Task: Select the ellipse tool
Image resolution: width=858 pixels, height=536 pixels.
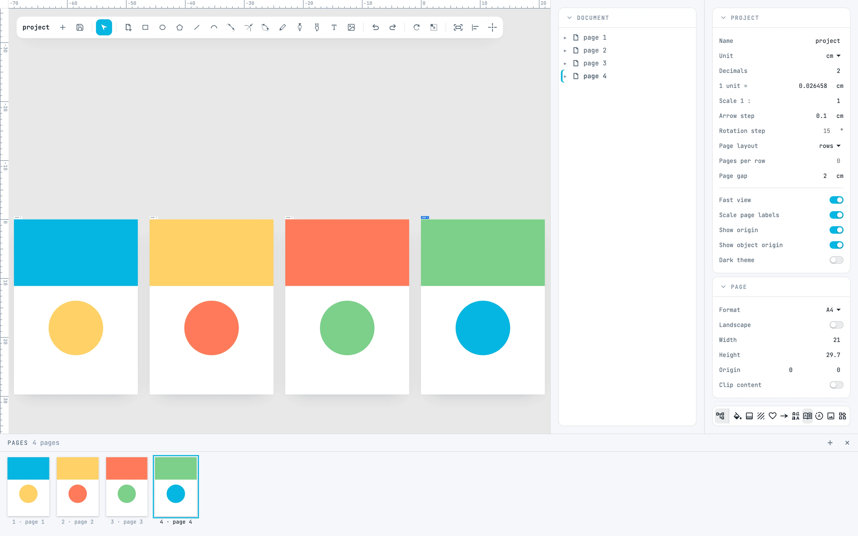Action: (162, 27)
